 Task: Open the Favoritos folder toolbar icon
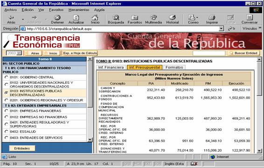pos(135,18)
